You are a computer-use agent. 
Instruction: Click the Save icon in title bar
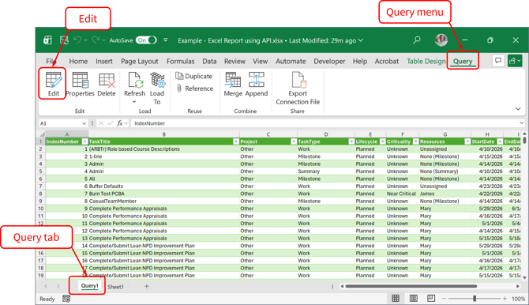64,40
